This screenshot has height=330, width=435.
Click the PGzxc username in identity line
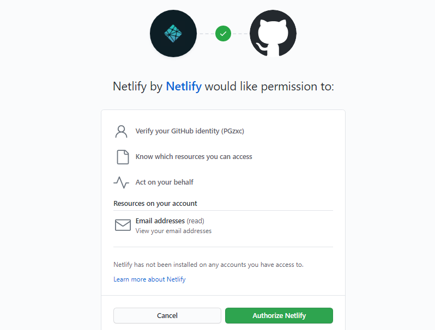point(232,131)
